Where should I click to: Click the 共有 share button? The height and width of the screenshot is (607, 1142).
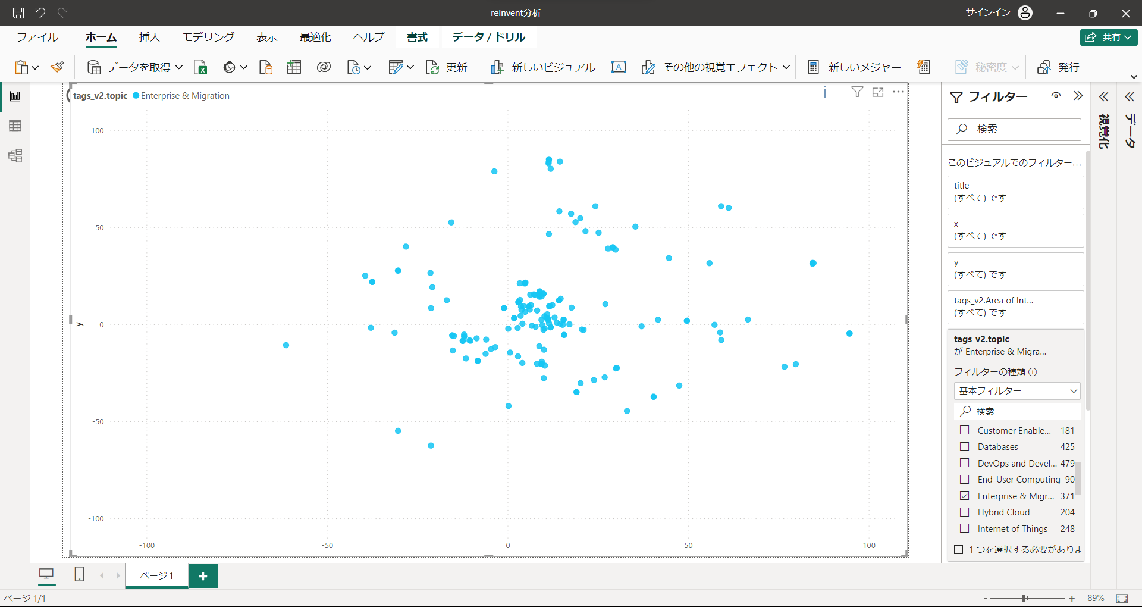tap(1109, 37)
